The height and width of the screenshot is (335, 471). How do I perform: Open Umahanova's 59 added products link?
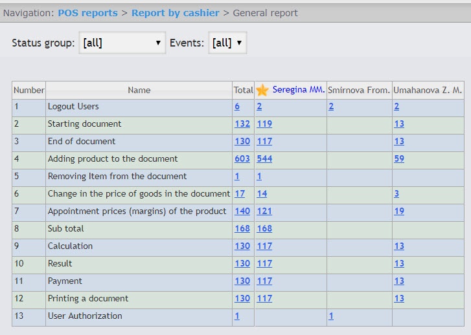(398, 158)
